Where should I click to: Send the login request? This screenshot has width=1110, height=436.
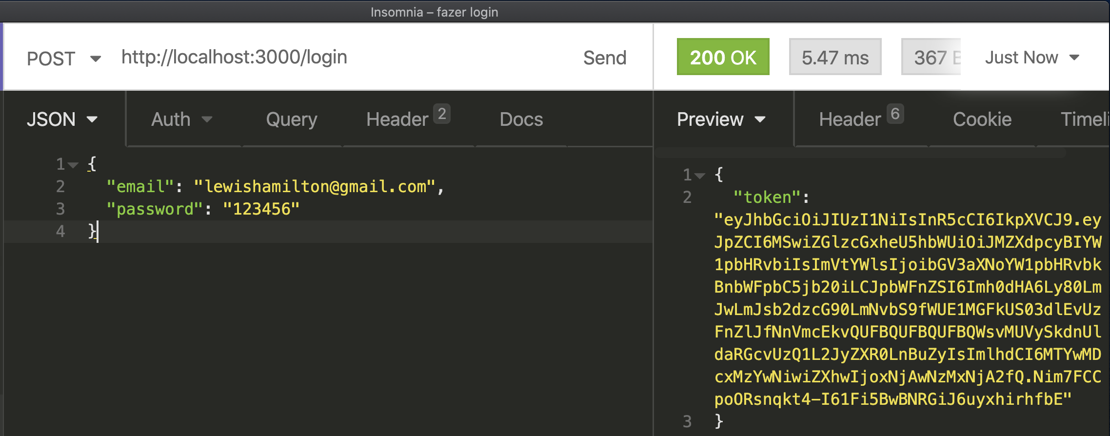pyautogui.click(x=605, y=58)
